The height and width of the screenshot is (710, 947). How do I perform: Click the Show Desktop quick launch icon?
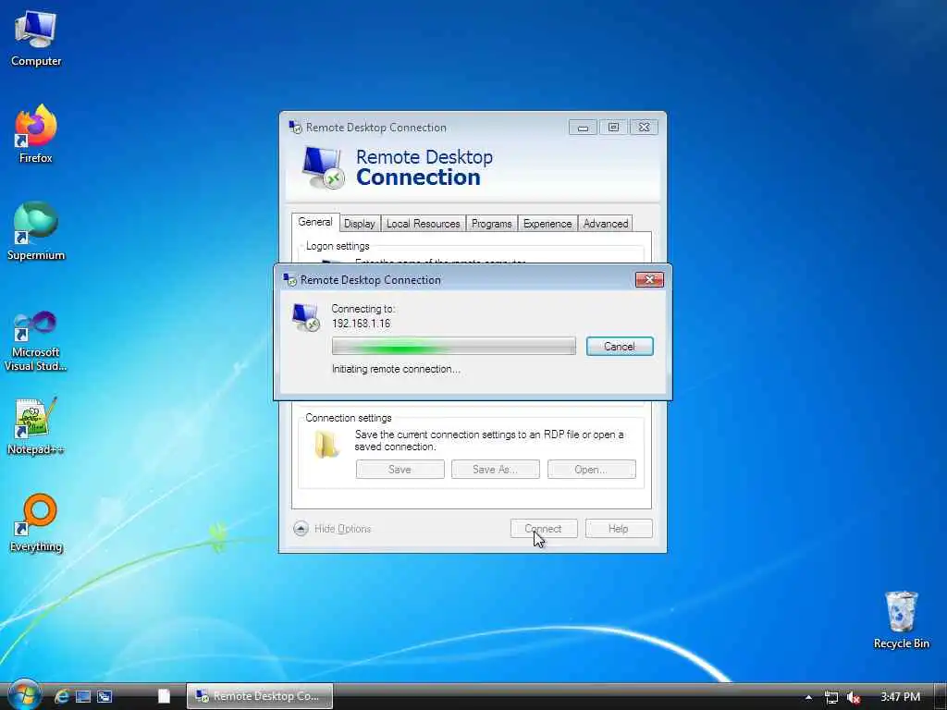pos(83,696)
